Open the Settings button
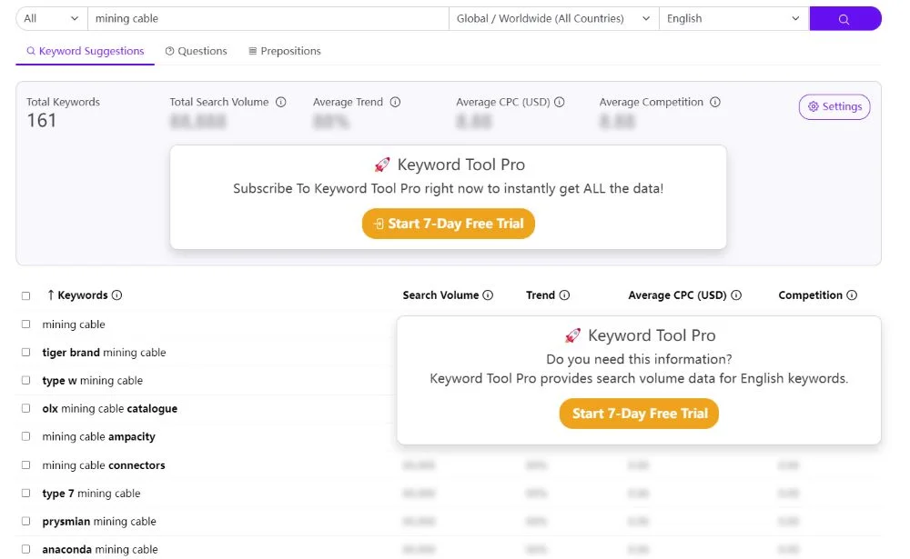The height and width of the screenshot is (559, 910). click(834, 107)
